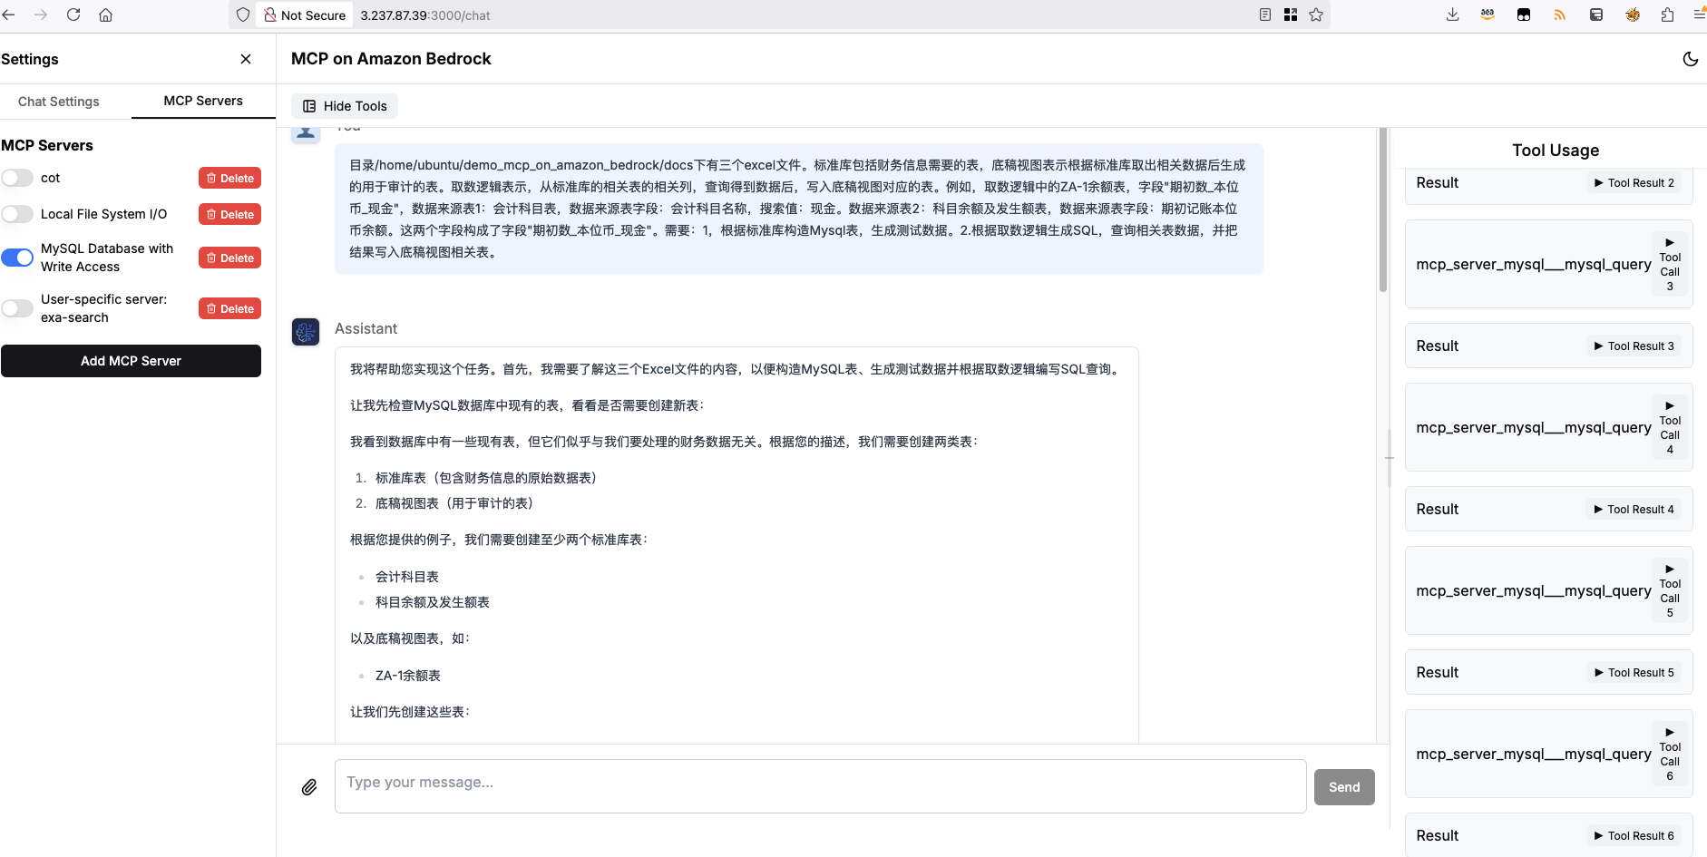Click the browser forward arrow
1707x857 pixels.
coord(41,15)
